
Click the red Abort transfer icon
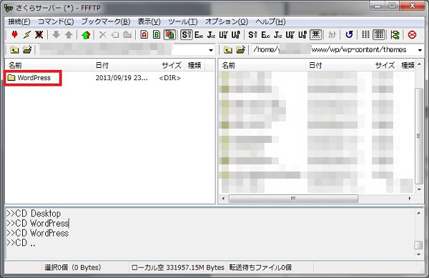tap(412, 35)
